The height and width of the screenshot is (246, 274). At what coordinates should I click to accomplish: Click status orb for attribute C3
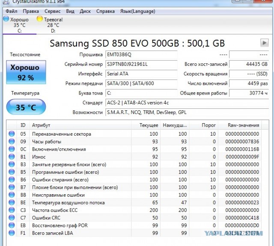[12, 210]
